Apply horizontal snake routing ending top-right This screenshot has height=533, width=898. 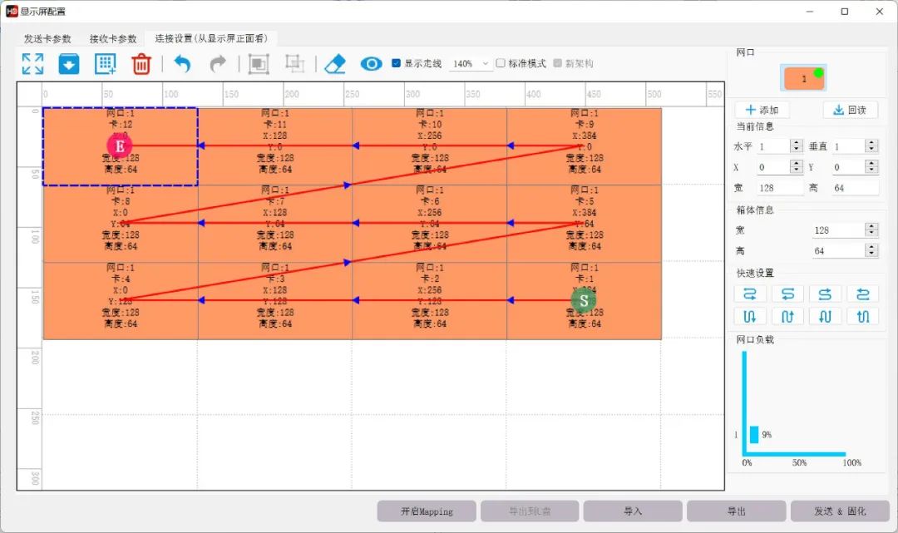coord(826,294)
